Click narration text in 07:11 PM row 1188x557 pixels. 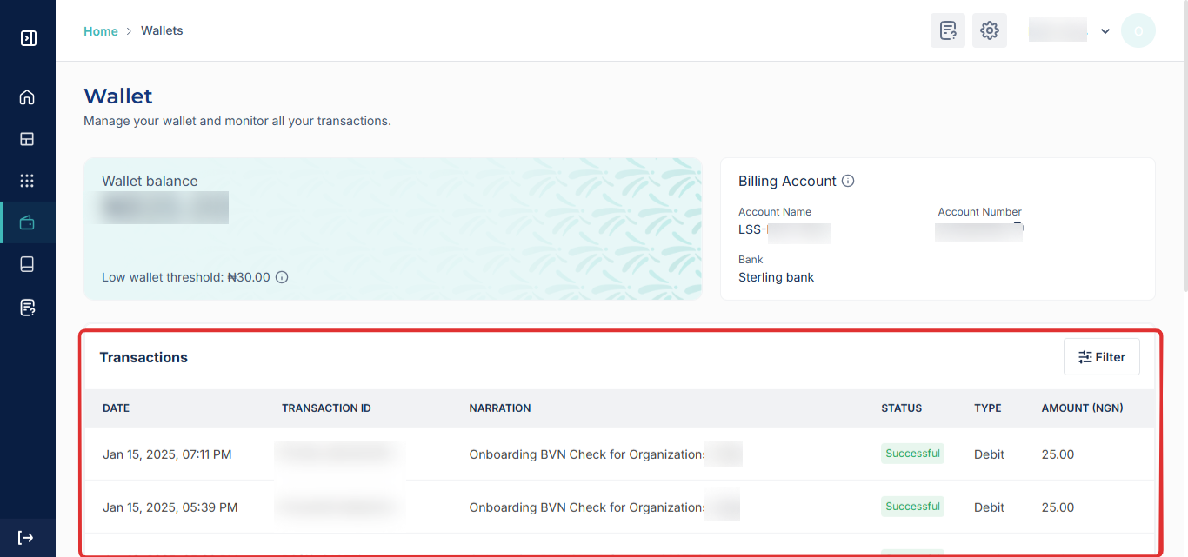588,454
